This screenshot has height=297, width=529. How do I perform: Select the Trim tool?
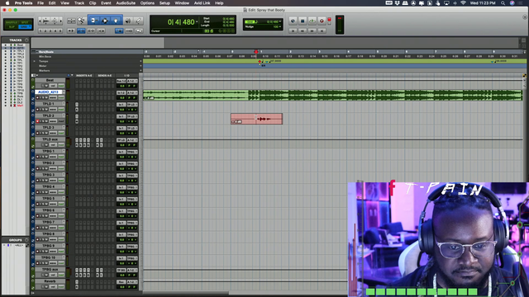click(x=93, y=21)
